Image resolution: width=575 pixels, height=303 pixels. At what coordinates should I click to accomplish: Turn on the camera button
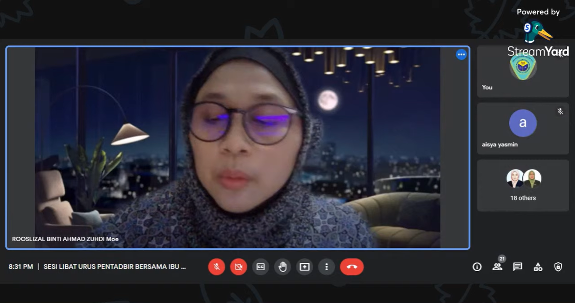(239, 267)
